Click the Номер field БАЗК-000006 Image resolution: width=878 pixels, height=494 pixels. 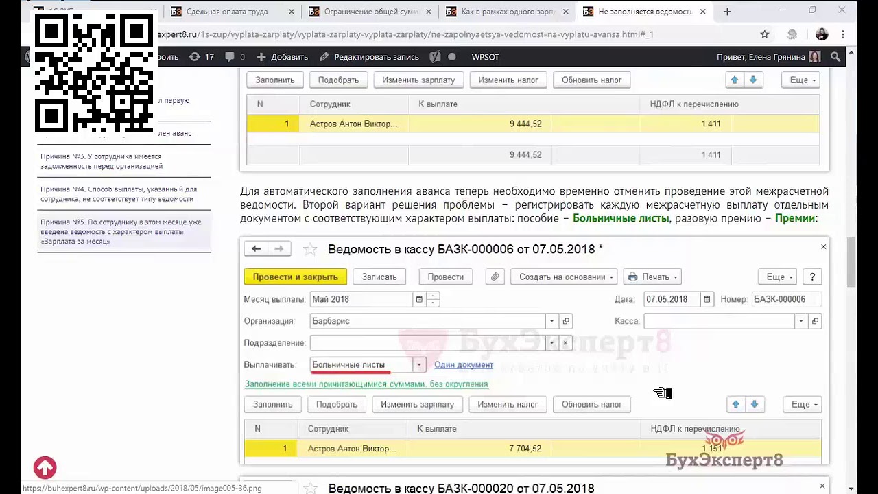click(x=786, y=299)
